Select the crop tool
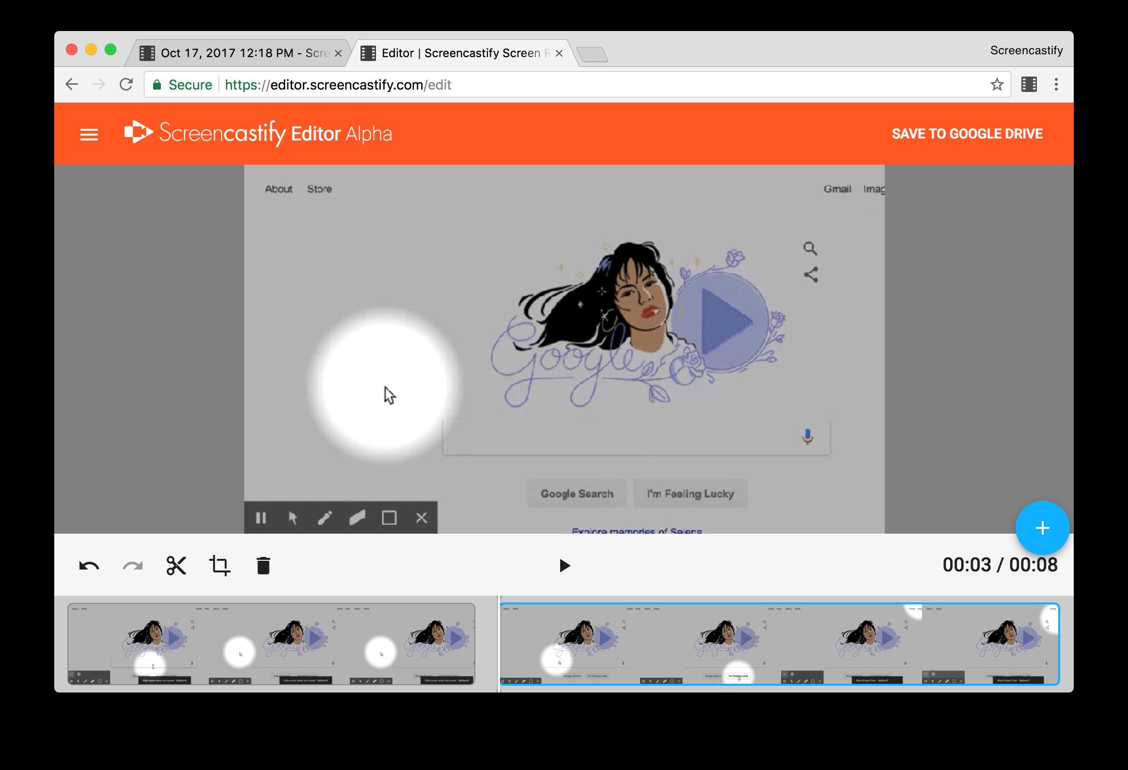 (219, 564)
